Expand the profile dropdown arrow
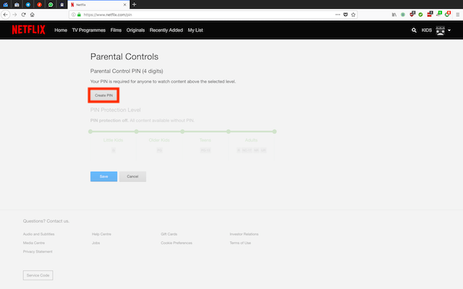The height and width of the screenshot is (289, 463). (x=449, y=30)
